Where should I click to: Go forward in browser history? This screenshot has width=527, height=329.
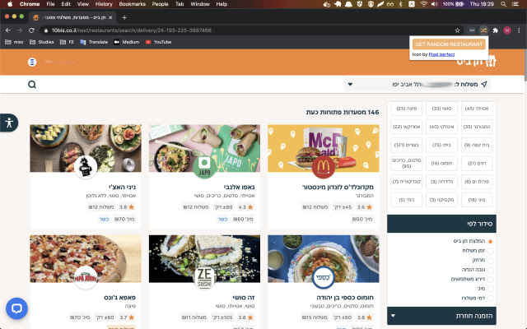tap(20, 30)
